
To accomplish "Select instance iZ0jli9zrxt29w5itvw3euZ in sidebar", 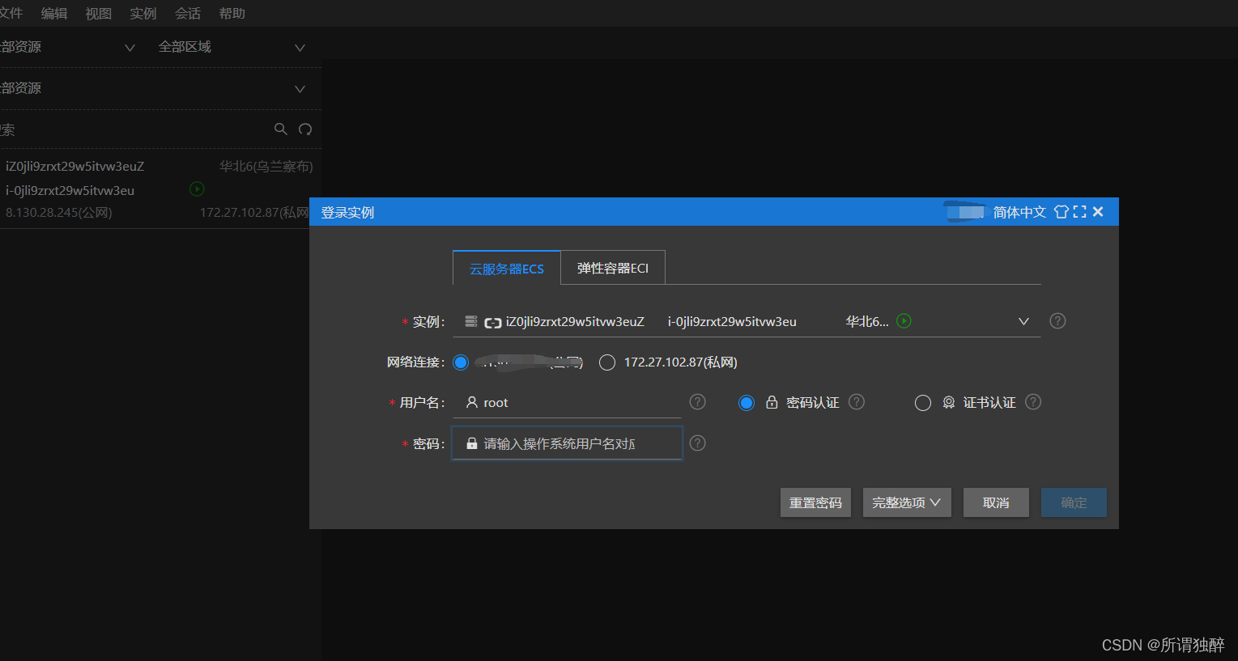I will tap(74, 166).
